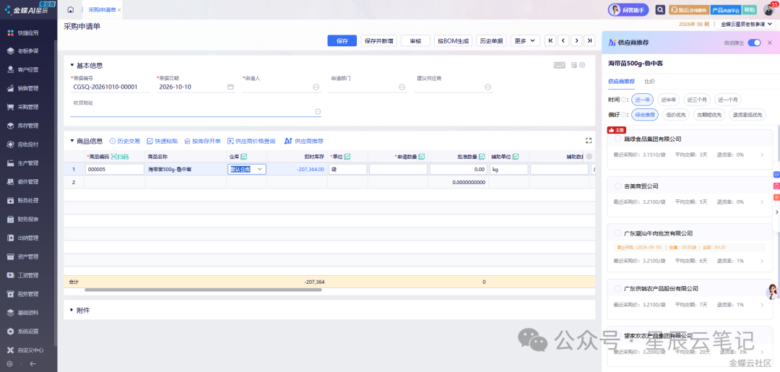This screenshot has height=372, width=780.
Task: Select the 低价优先 preference
Action: [676, 115]
